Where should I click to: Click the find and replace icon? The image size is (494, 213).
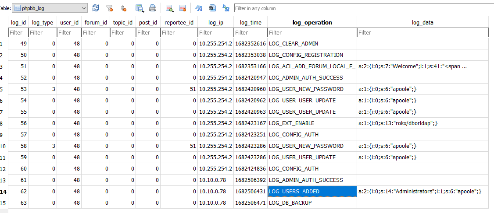tap(226, 8)
